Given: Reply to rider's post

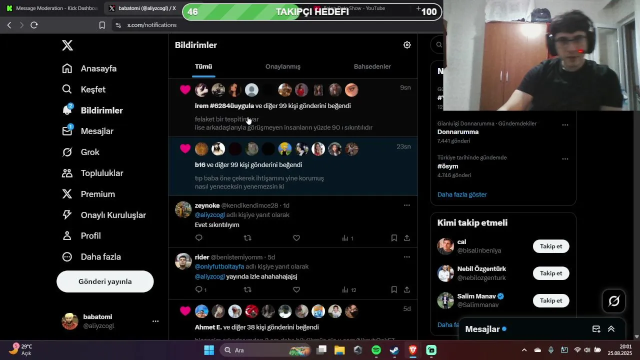Looking at the screenshot, I should click(x=200, y=289).
